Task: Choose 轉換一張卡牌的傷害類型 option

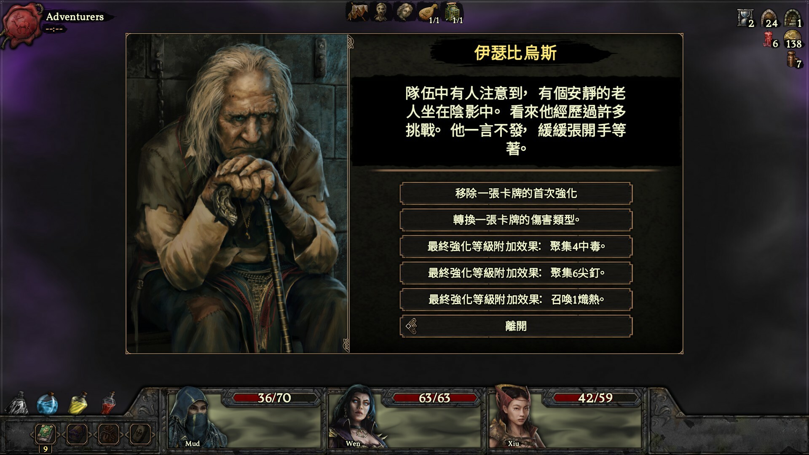Action: pos(516,220)
